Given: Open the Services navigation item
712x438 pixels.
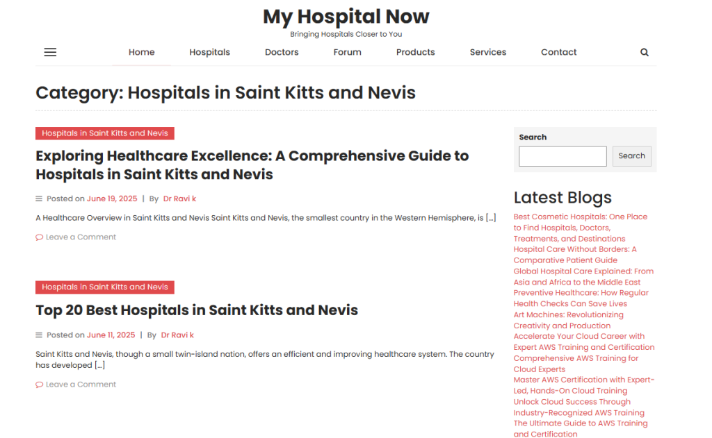Looking at the screenshot, I should click(487, 52).
